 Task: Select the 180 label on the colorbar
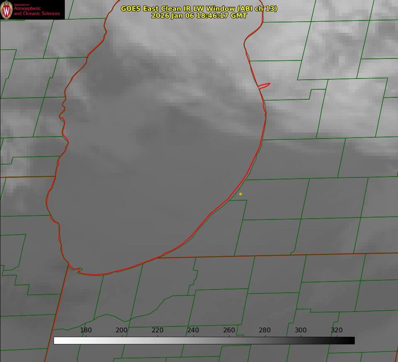coord(86,330)
